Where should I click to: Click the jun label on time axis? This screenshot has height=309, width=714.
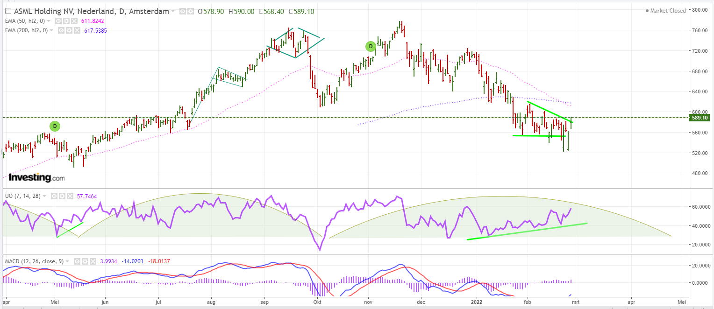click(x=105, y=302)
